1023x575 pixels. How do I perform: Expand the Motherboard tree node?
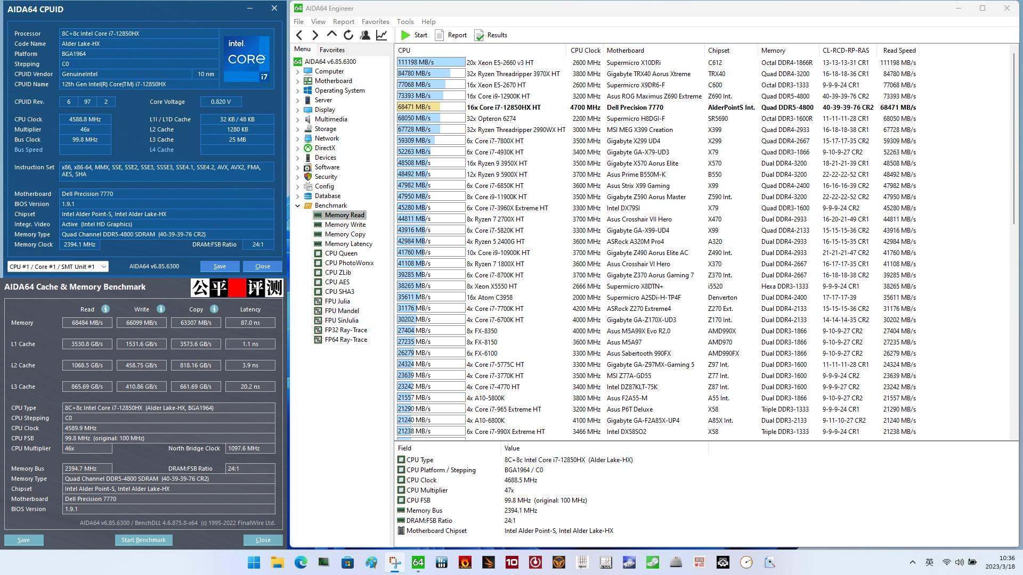pyautogui.click(x=298, y=81)
